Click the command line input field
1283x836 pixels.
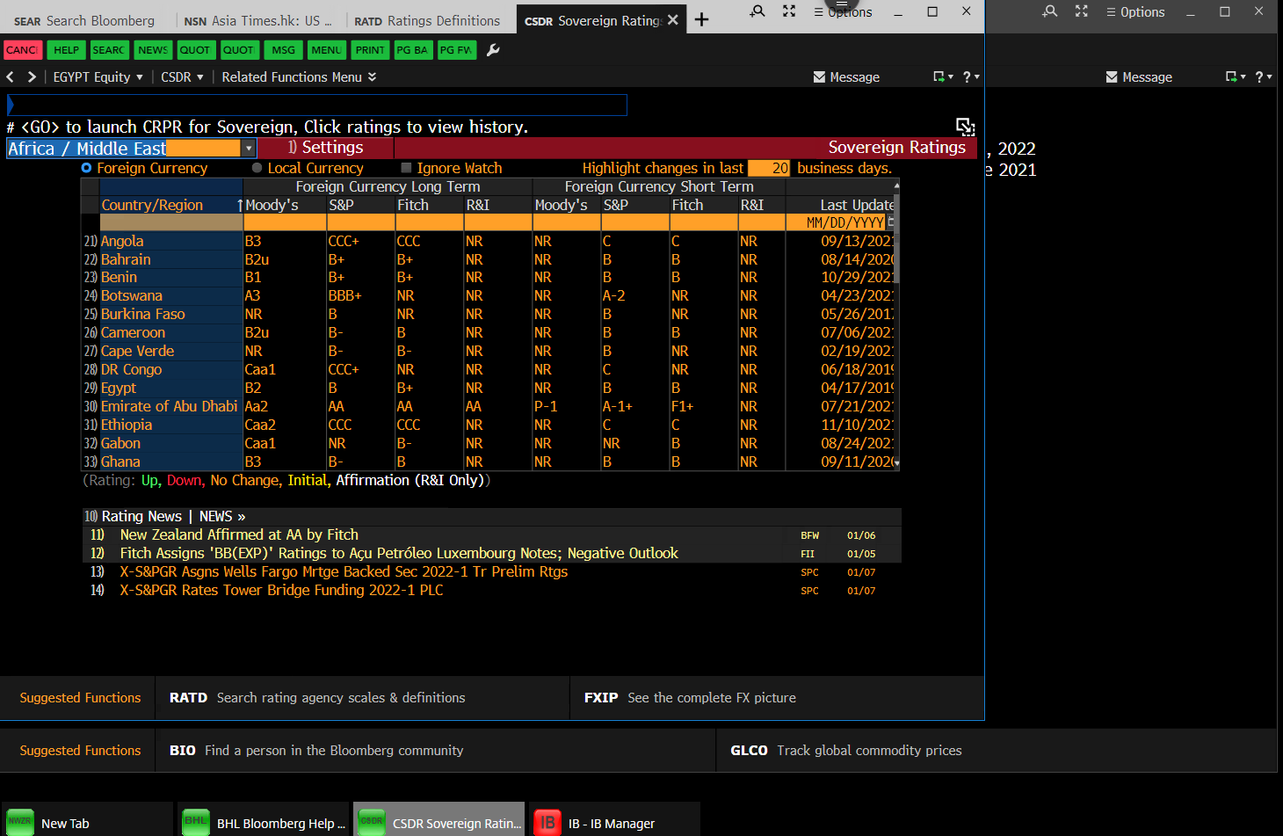(317, 105)
